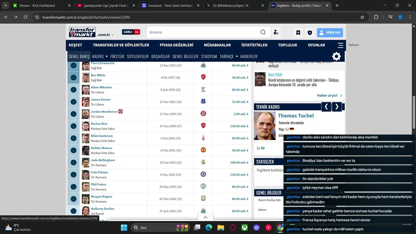The width and height of the screenshot is (416, 234).
Task: Click Brentford crest in Jordan Henderson row
Action: 203,114
